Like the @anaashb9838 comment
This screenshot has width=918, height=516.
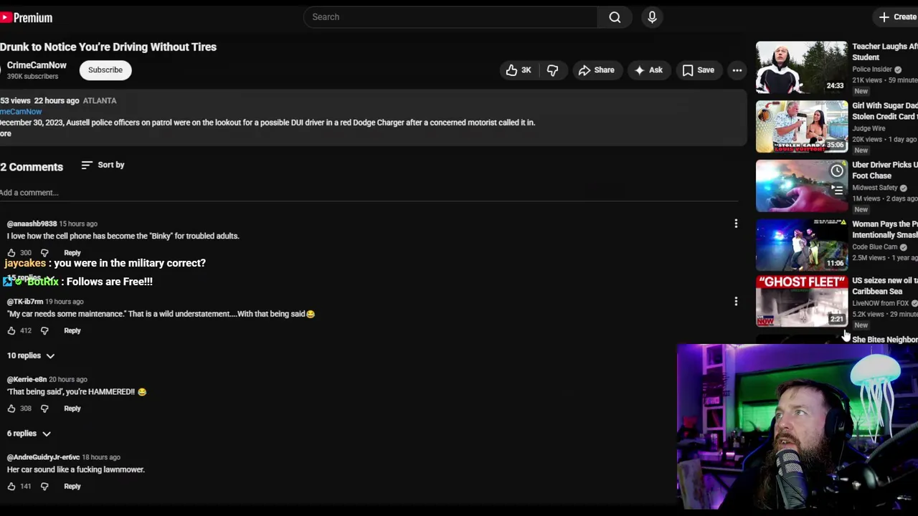11,253
